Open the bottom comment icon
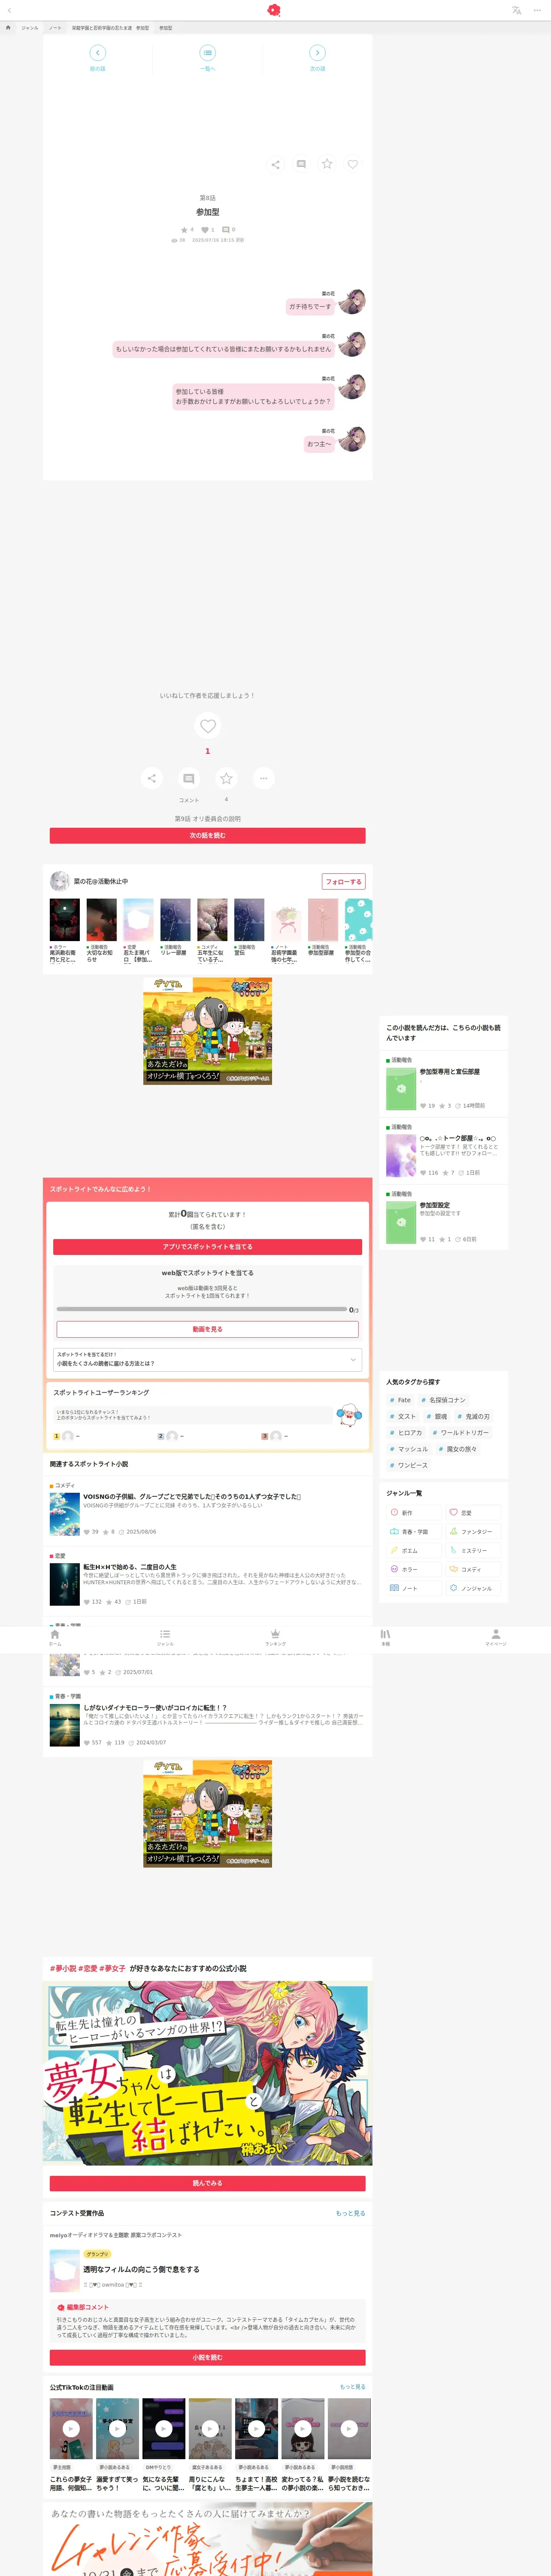The image size is (551, 2576). pos(189,778)
